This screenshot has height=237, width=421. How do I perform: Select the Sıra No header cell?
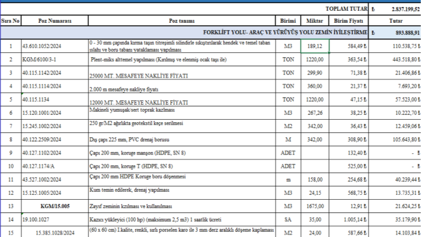tap(10, 20)
